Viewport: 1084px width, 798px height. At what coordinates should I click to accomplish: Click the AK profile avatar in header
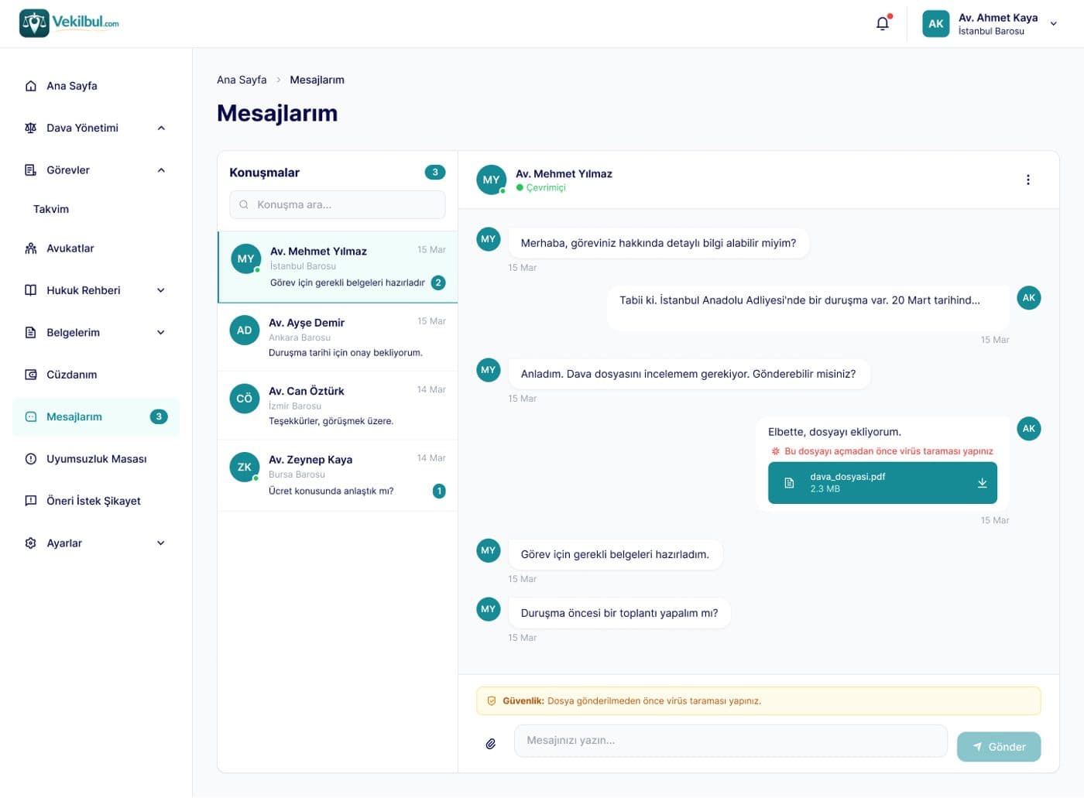(x=935, y=23)
